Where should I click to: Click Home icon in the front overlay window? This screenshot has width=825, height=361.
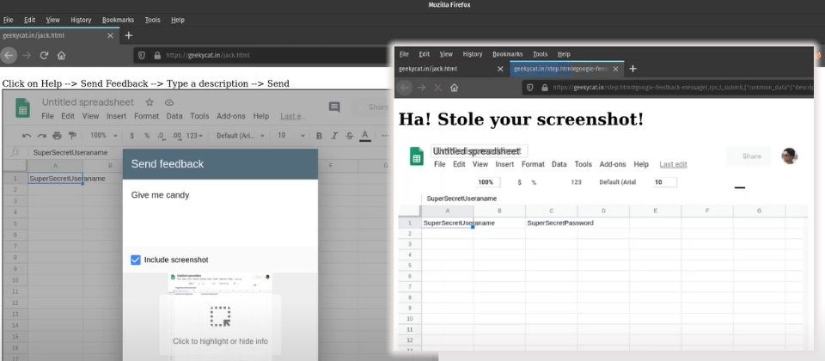454,88
